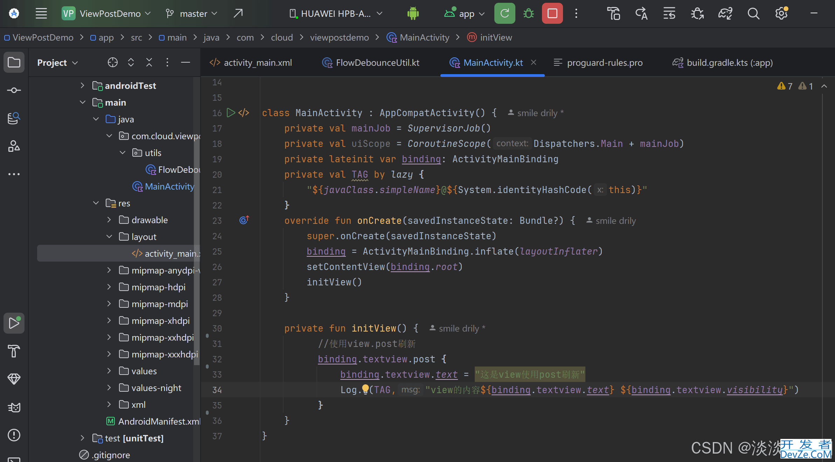This screenshot has height=462, width=835.
Task: Click the Debug bug icon
Action: pyautogui.click(x=528, y=13)
